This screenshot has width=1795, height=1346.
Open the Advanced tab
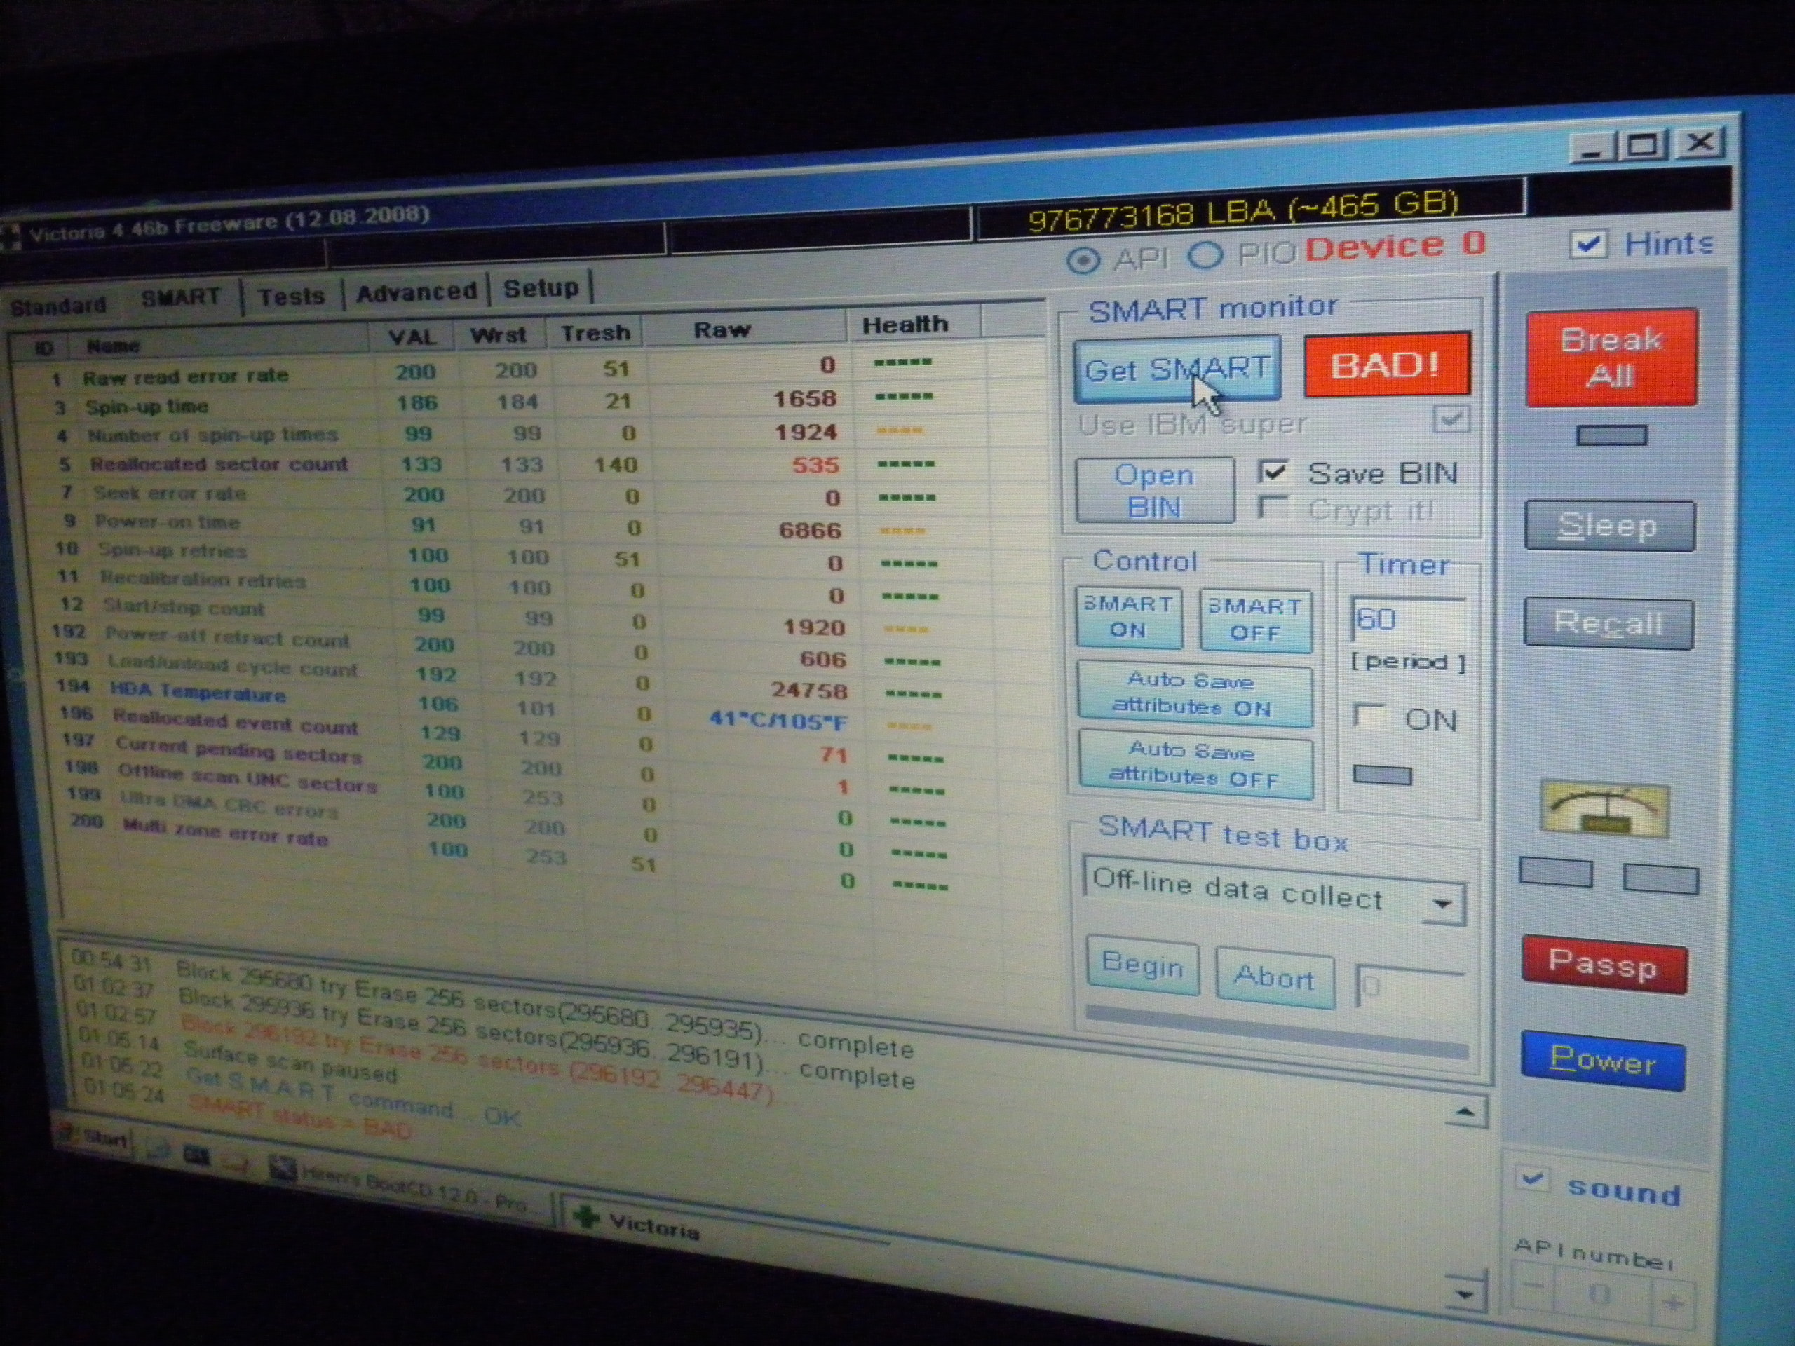click(416, 291)
